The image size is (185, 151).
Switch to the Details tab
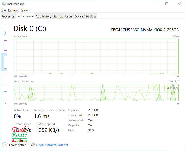tap(79, 16)
